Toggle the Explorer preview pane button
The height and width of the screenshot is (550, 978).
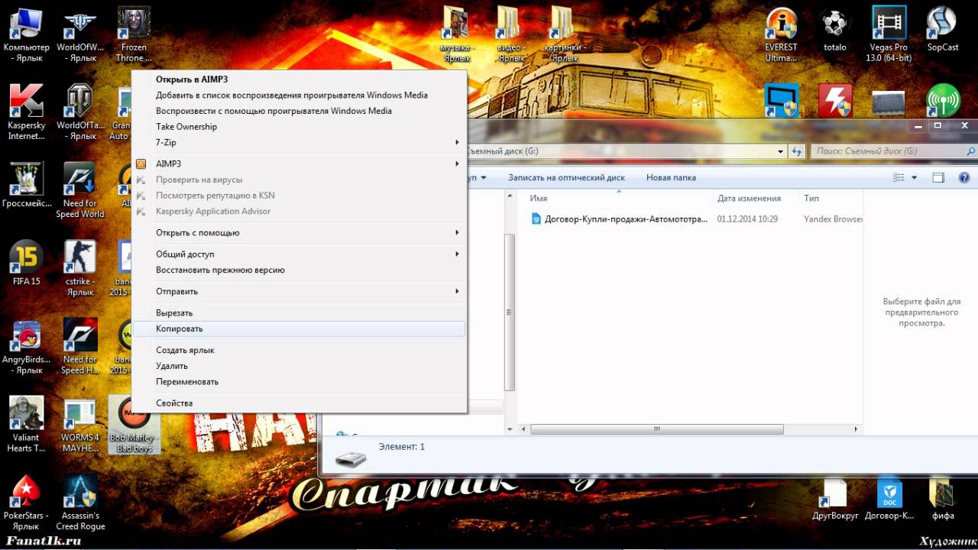point(938,177)
